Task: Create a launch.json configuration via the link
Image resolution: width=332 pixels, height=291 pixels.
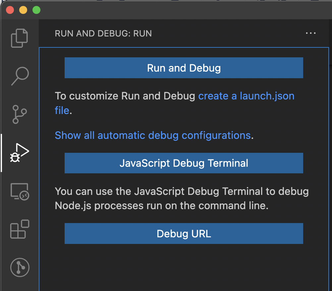Action: coord(246,96)
